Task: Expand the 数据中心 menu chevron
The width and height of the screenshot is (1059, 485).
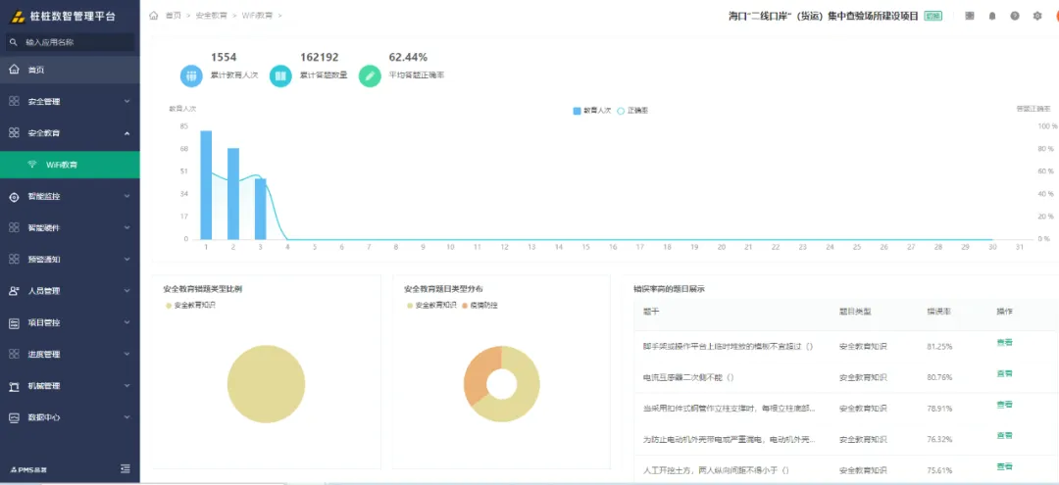Action: [126, 417]
